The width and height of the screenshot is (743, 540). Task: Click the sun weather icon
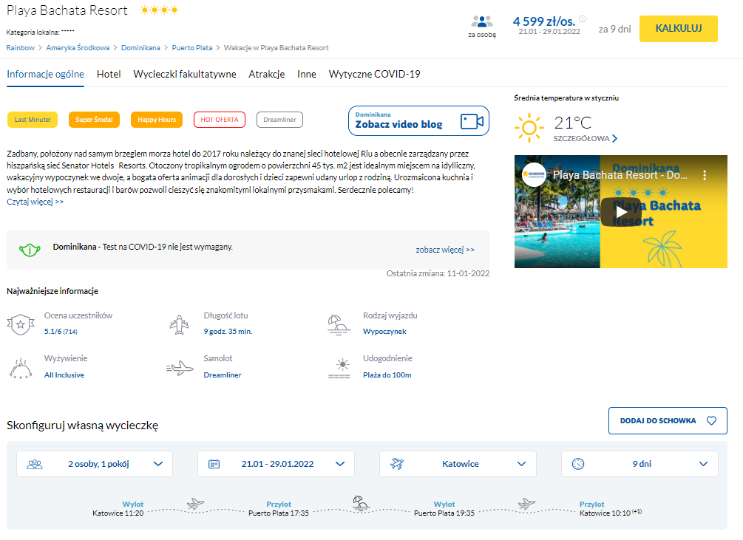pos(529,129)
